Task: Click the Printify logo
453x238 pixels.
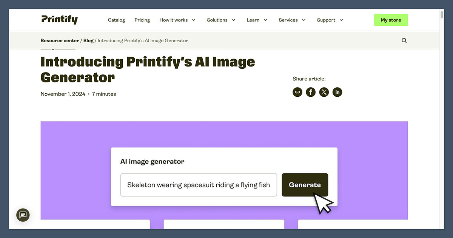Action: click(x=59, y=20)
